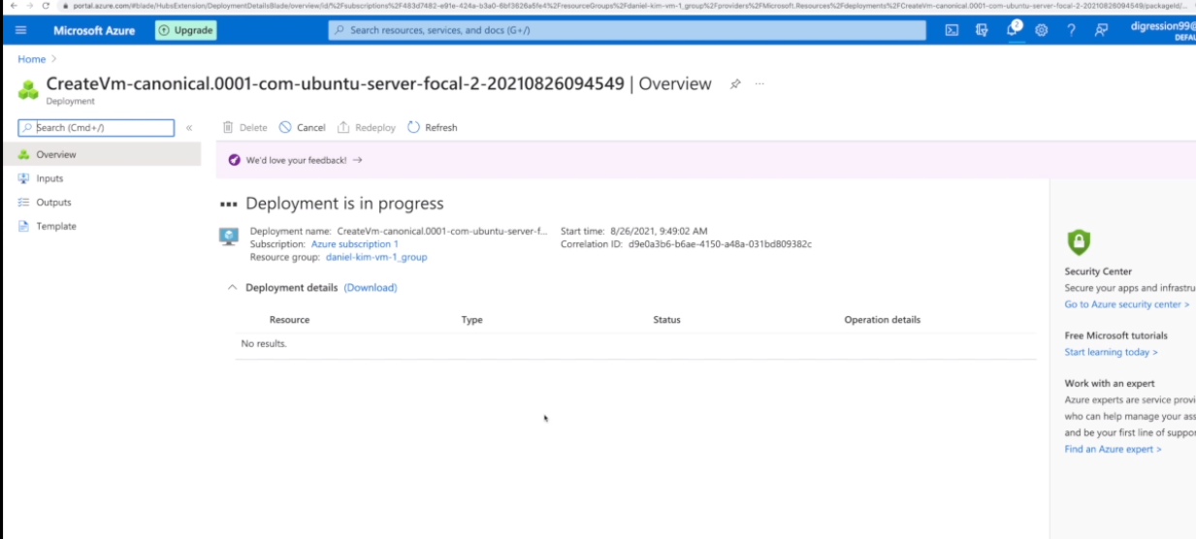Open the Directories and subscriptions filter
This screenshot has height=539, width=1196.
click(x=982, y=30)
